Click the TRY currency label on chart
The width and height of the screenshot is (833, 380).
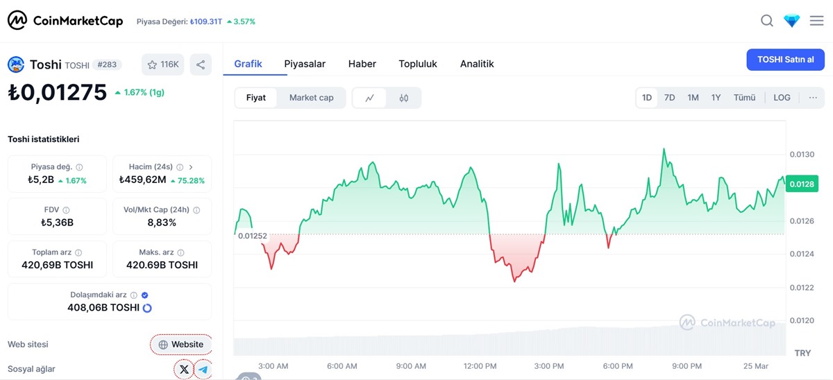tap(802, 353)
